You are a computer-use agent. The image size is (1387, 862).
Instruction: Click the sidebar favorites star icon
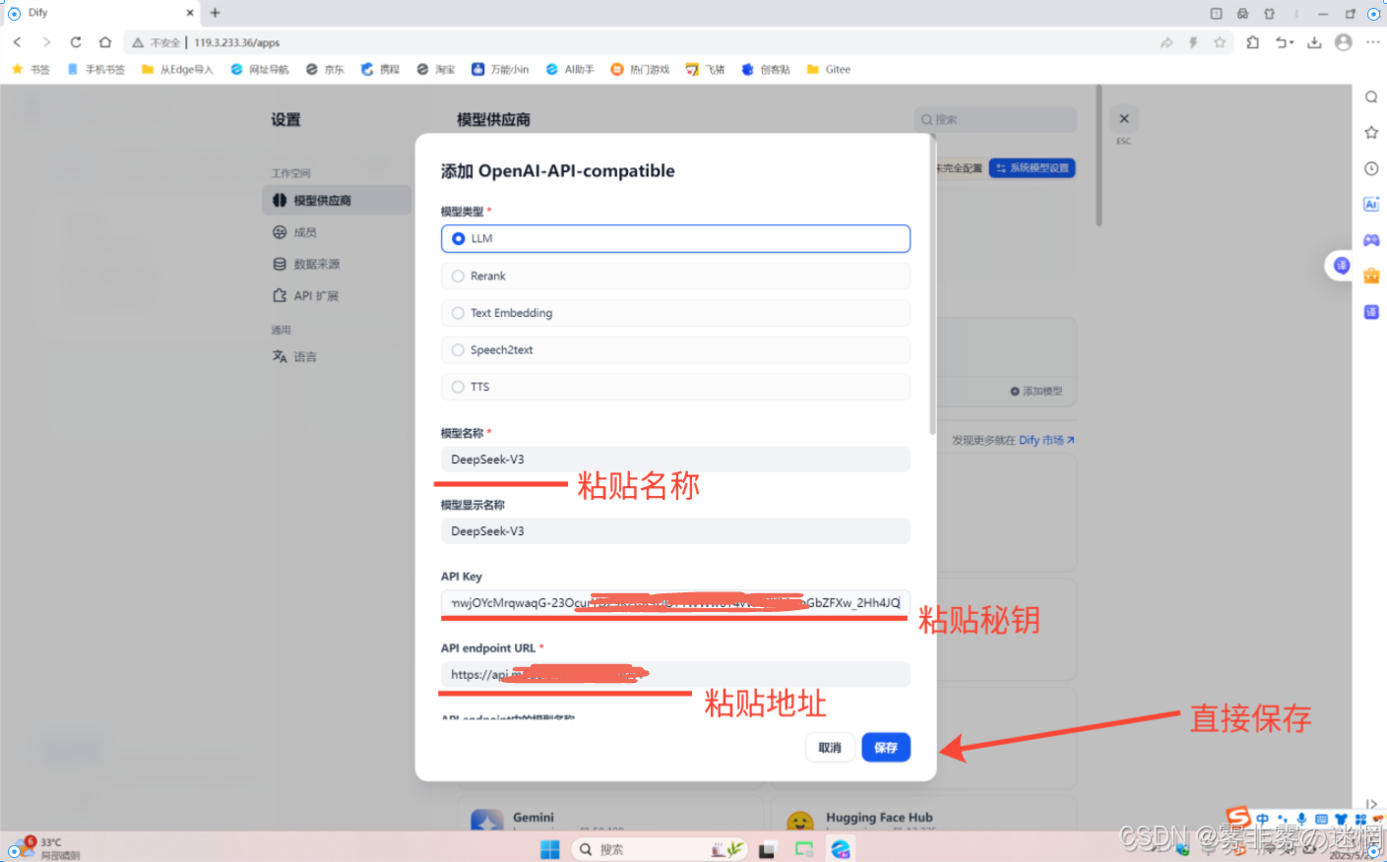pyautogui.click(x=1371, y=133)
